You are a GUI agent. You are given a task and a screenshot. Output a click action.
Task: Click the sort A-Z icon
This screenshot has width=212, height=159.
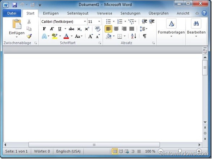click(134, 36)
